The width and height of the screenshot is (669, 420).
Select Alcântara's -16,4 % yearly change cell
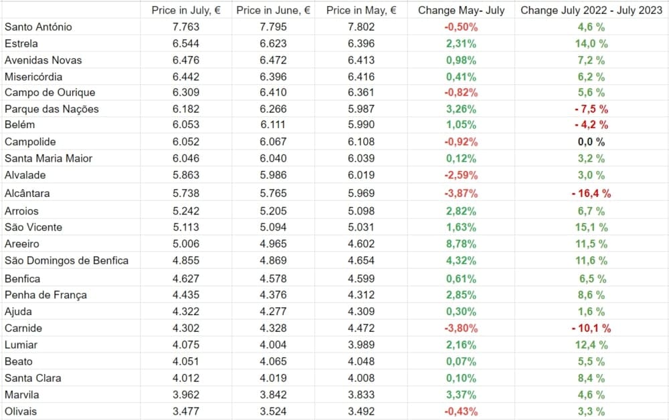click(591, 194)
